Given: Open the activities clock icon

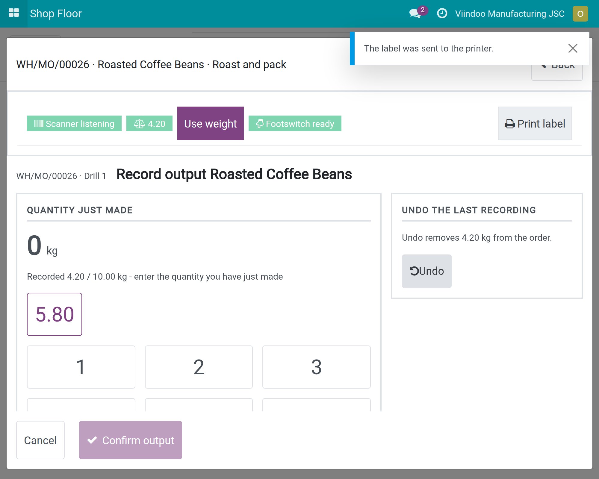Looking at the screenshot, I should (442, 13).
